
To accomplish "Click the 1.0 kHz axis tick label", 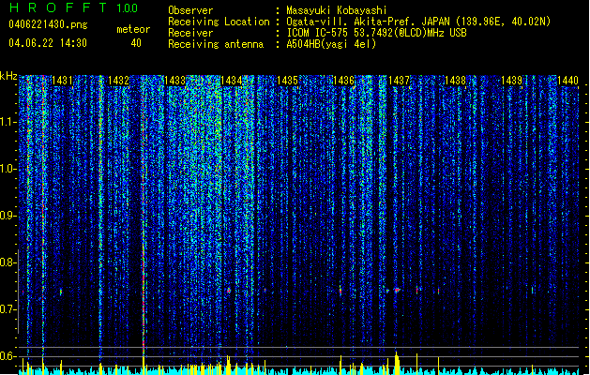I will pyautogui.click(x=8, y=169).
